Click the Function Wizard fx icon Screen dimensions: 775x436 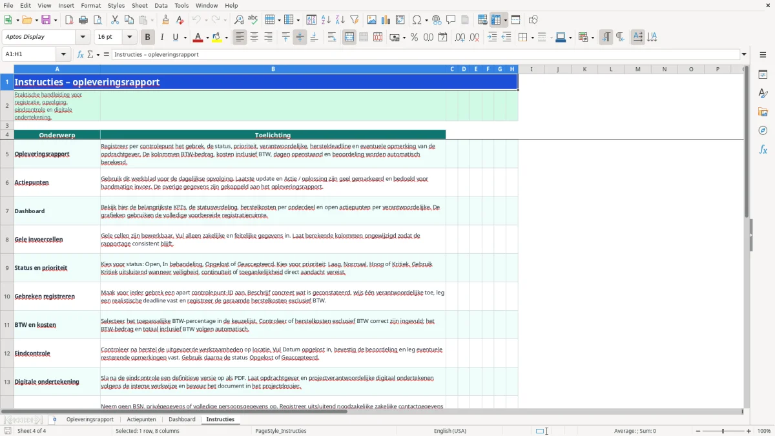81,54
